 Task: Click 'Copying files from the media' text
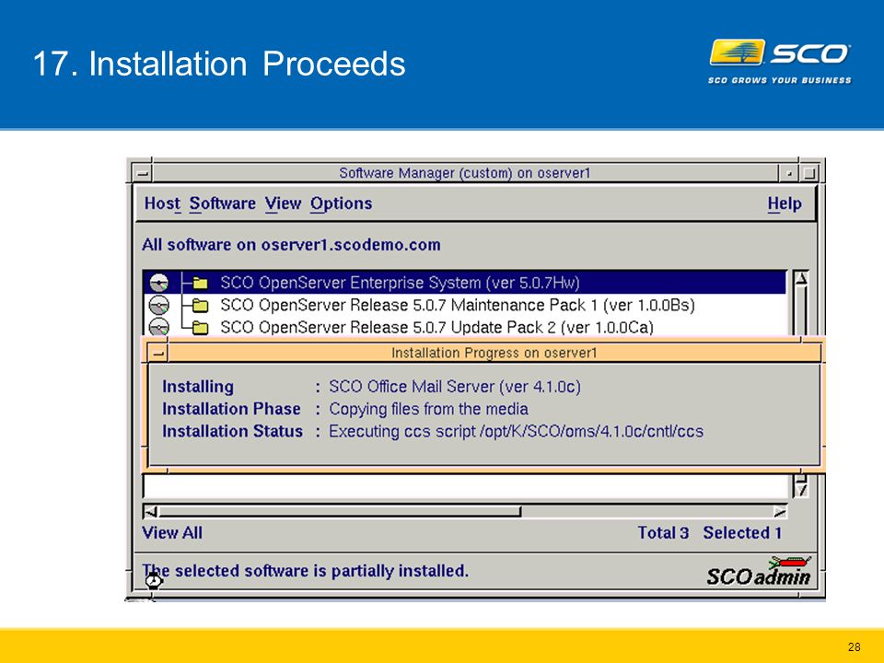click(x=428, y=409)
